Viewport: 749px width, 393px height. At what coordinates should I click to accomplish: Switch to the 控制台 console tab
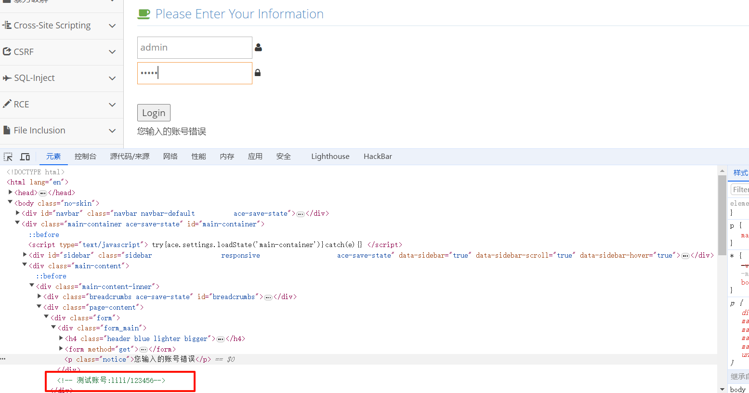(x=85, y=157)
